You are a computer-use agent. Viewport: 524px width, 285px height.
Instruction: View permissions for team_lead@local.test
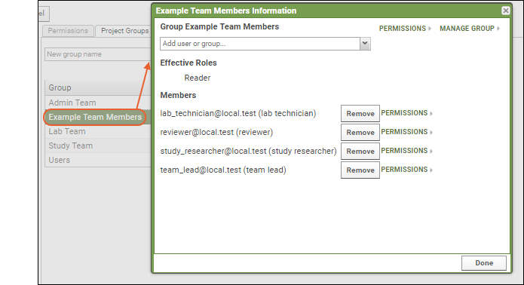pyautogui.click(x=406, y=170)
